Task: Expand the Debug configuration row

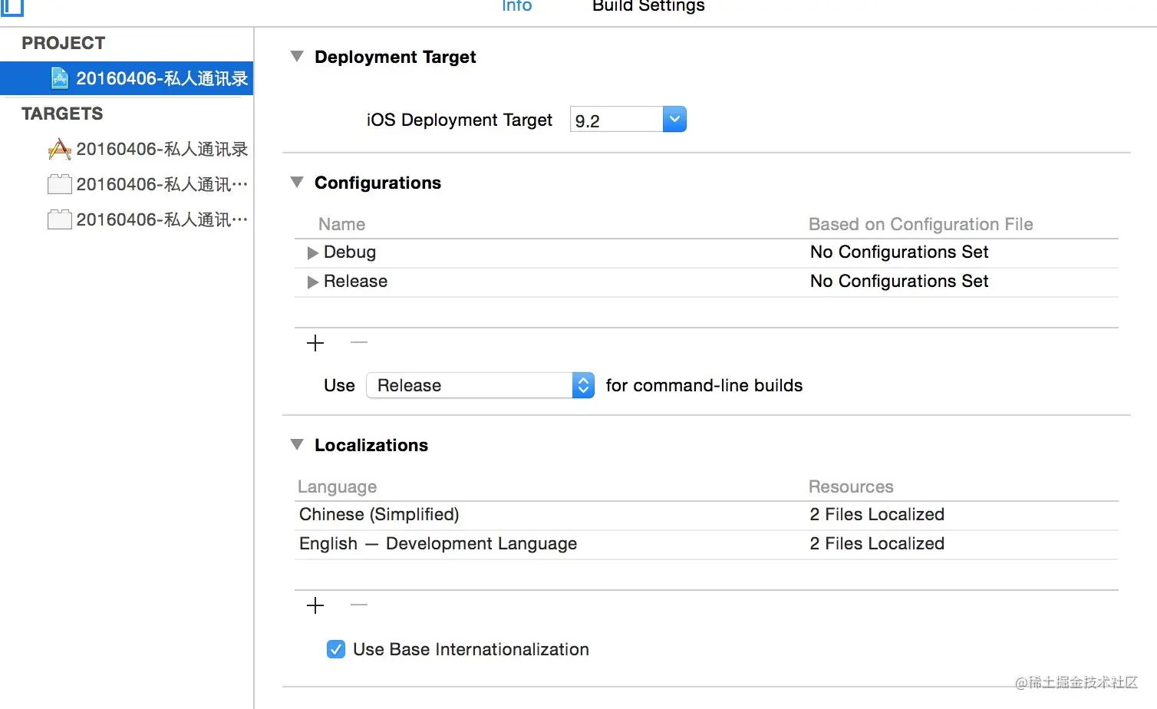Action: pyautogui.click(x=312, y=252)
